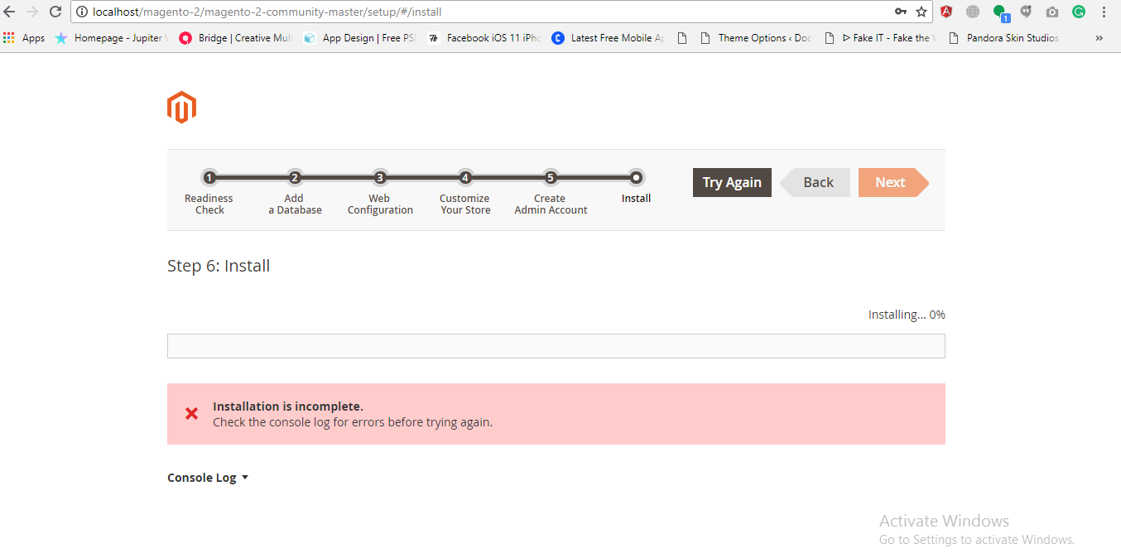The image size is (1121, 558).
Task: Click the Back button in the wizard
Action: [817, 183]
